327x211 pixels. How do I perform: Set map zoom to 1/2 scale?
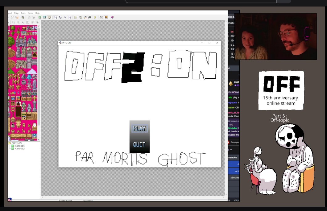pyautogui.click(x=60, y=17)
